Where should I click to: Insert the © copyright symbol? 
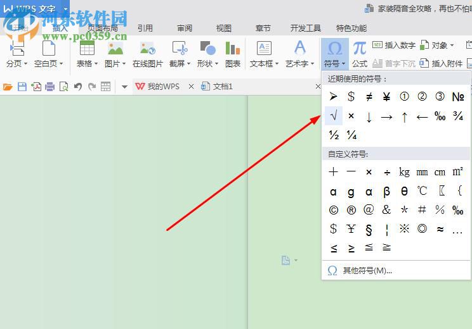point(334,210)
